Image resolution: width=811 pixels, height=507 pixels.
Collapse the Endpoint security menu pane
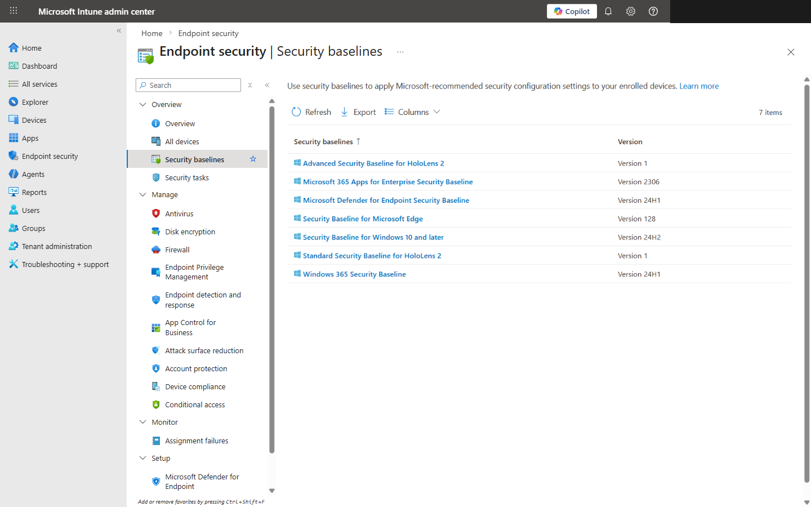coord(267,85)
